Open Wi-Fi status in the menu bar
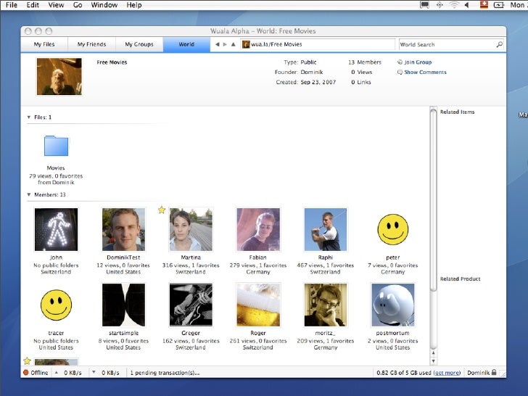This screenshot has height=396, width=528. click(454, 5)
